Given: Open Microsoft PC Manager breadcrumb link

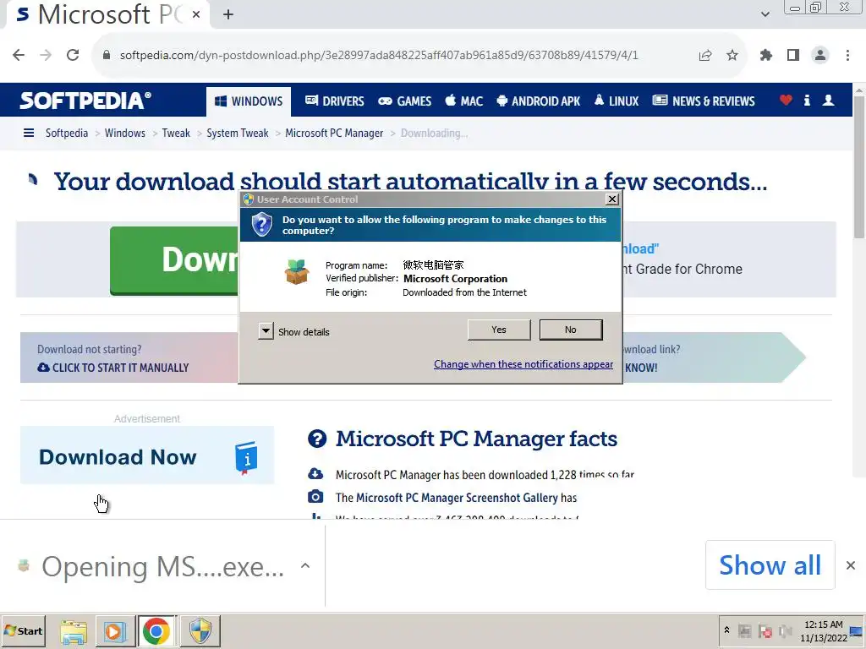Looking at the screenshot, I should coord(334,133).
